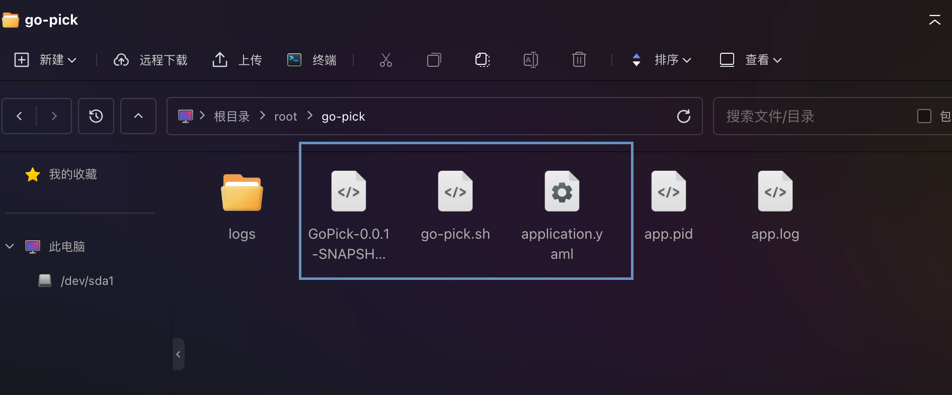
Task: Toggle the checkbox beside the search box
Action: [924, 117]
